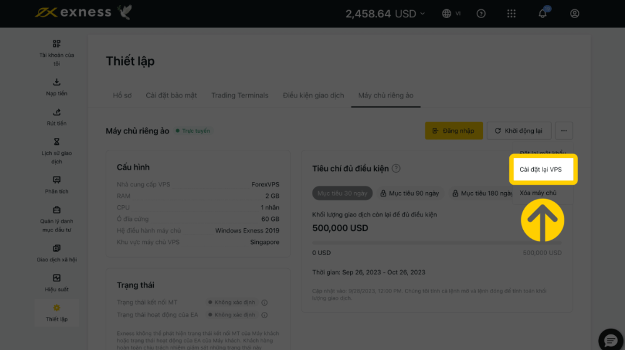Open the account balance dropdown
The height and width of the screenshot is (350, 625).
point(385,14)
